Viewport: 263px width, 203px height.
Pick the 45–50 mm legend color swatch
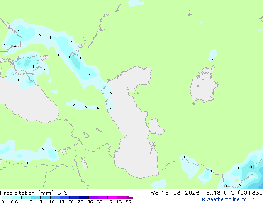(122, 198)
